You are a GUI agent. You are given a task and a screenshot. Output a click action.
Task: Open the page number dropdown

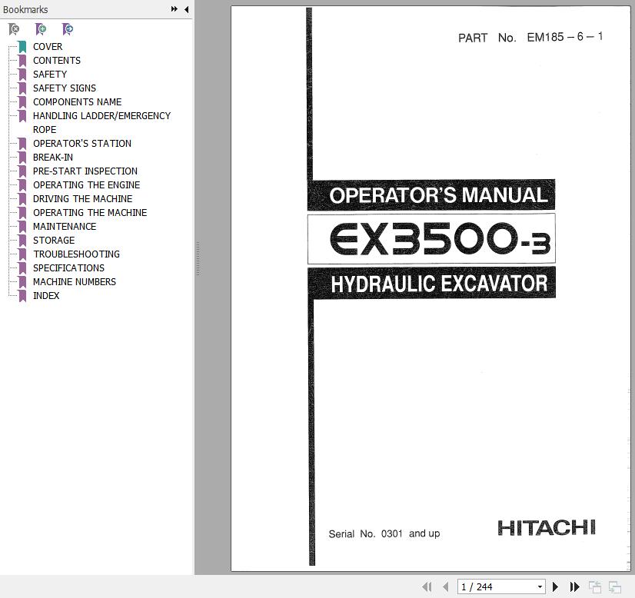(540, 586)
